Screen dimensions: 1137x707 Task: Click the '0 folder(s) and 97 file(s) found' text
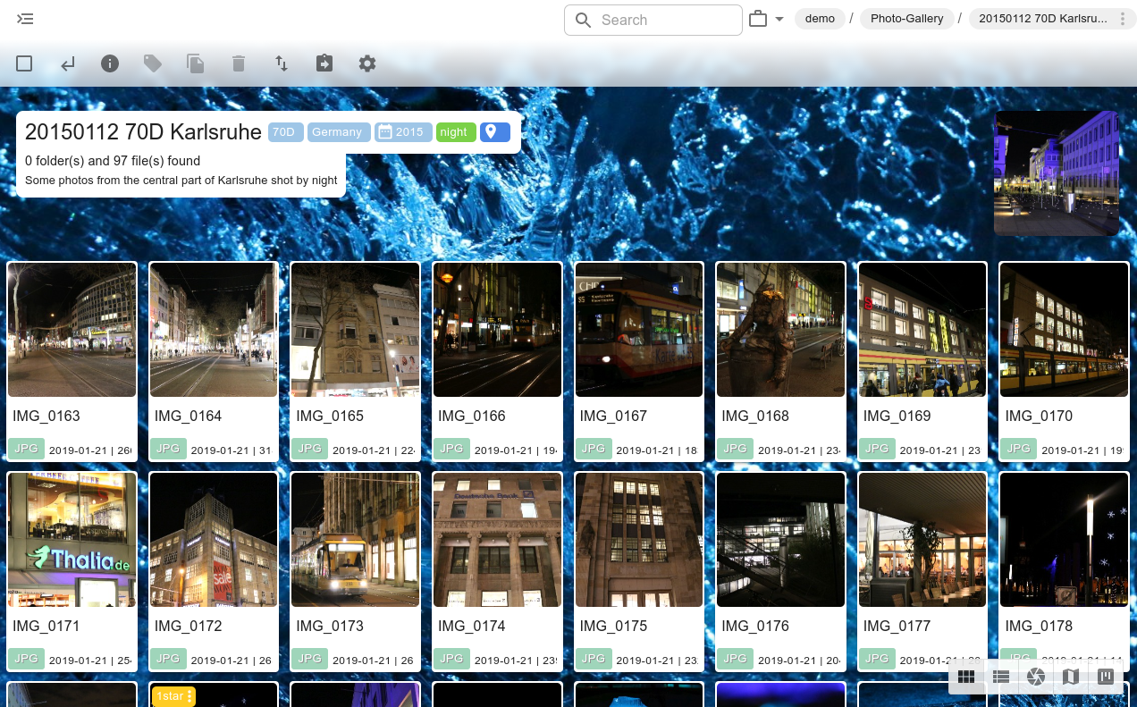point(113,161)
